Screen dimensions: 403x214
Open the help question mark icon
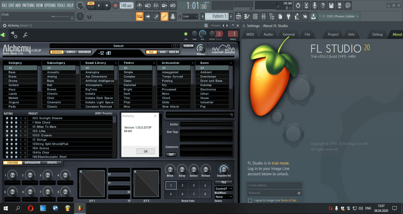(x=323, y=5)
